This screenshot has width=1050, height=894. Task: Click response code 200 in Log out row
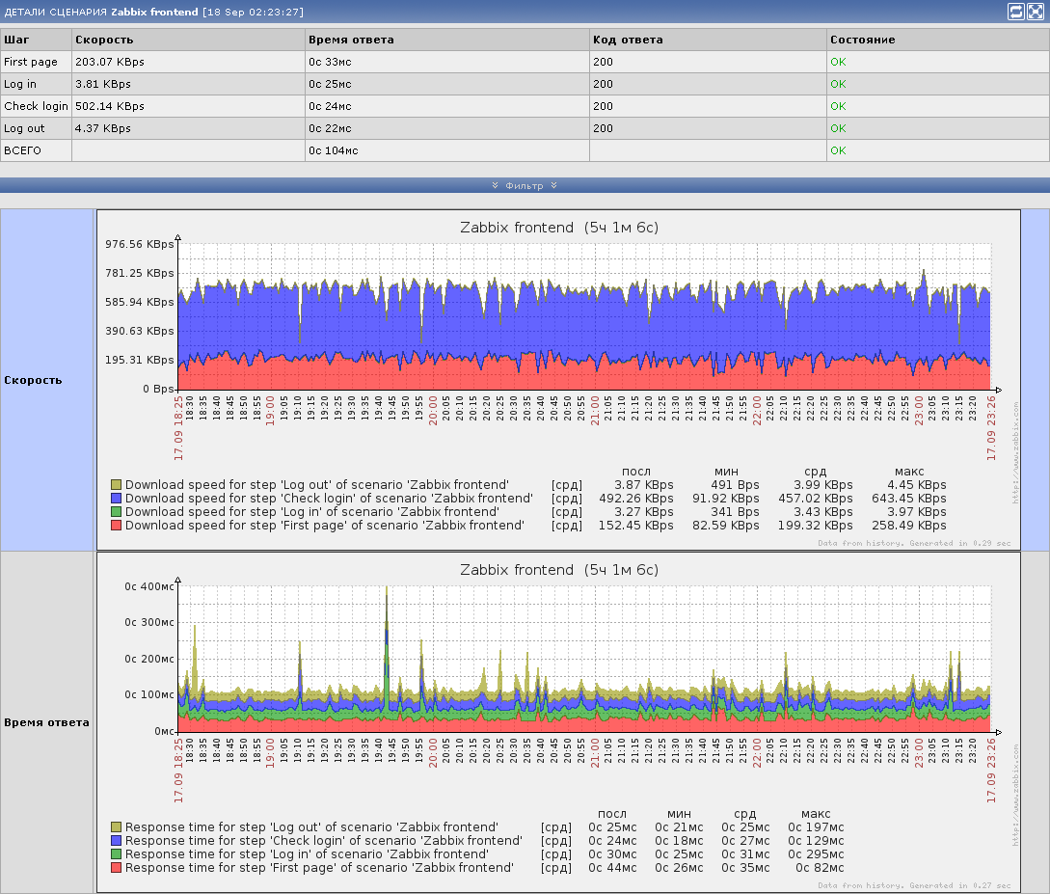tap(603, 128)
